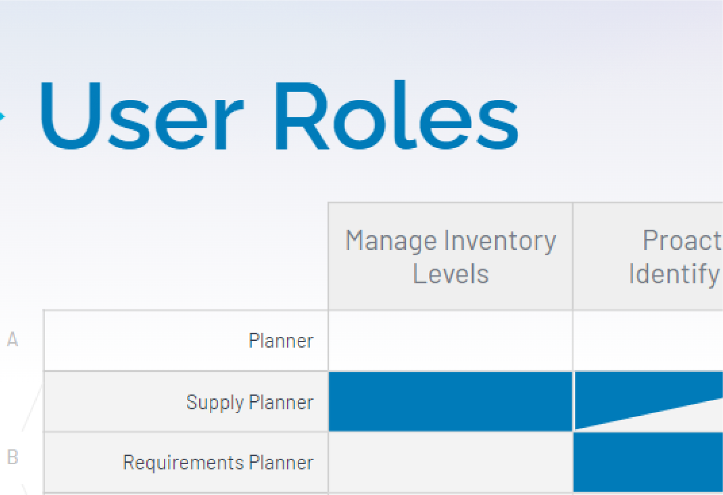
Task: Select the blue Supply Planner Manage Inventory cell
Action: (451, 402)
